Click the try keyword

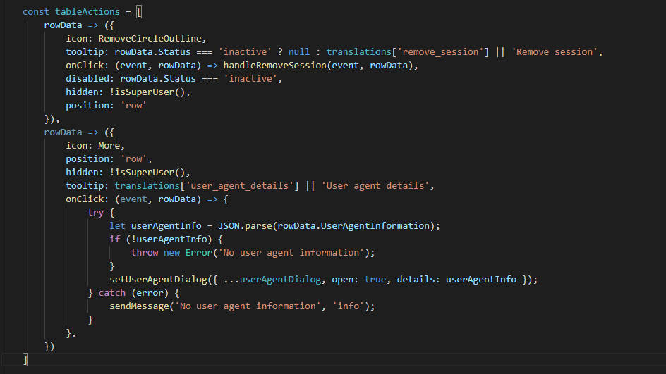click(95, 213)
